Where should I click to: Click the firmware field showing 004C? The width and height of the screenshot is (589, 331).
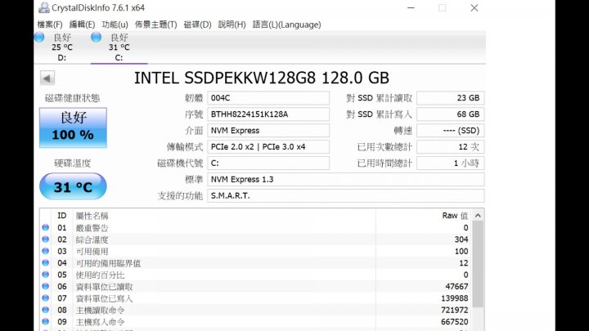[x=268, y=98]
